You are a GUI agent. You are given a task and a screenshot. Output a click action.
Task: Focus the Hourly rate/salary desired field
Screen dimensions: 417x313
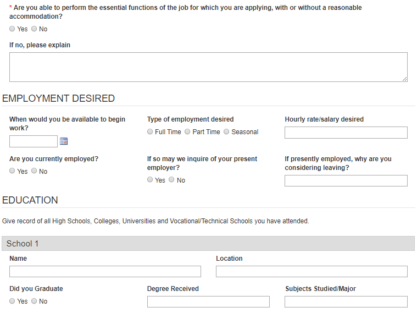coord(346,133)
